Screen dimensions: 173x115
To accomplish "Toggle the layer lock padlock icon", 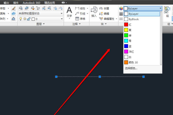I will pos(29,19).
